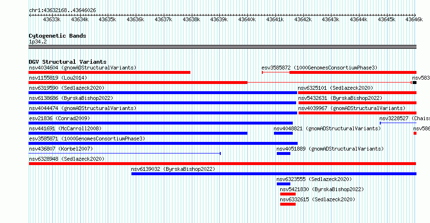Click the blue bar under nsv6319590

tap(163, 93)
